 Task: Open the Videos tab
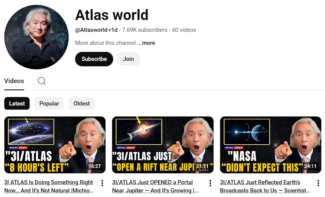14,81
